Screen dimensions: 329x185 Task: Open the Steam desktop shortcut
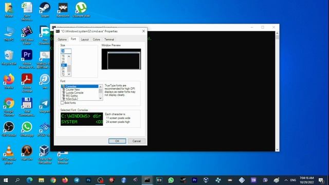click(45, 10)
